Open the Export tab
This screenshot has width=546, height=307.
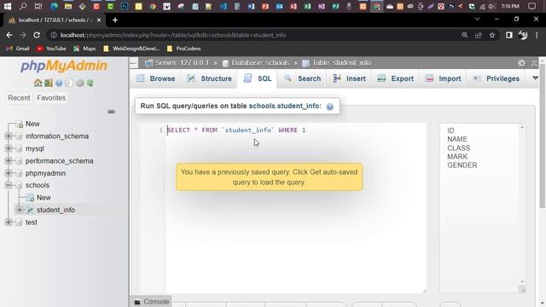[x=396, y=78]
